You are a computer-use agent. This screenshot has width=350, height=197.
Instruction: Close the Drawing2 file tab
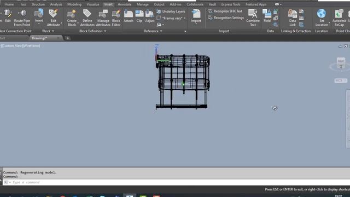point(59,38)
